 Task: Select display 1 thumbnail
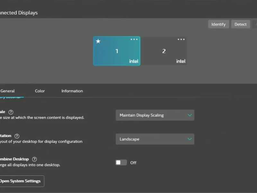click(117, 51)
